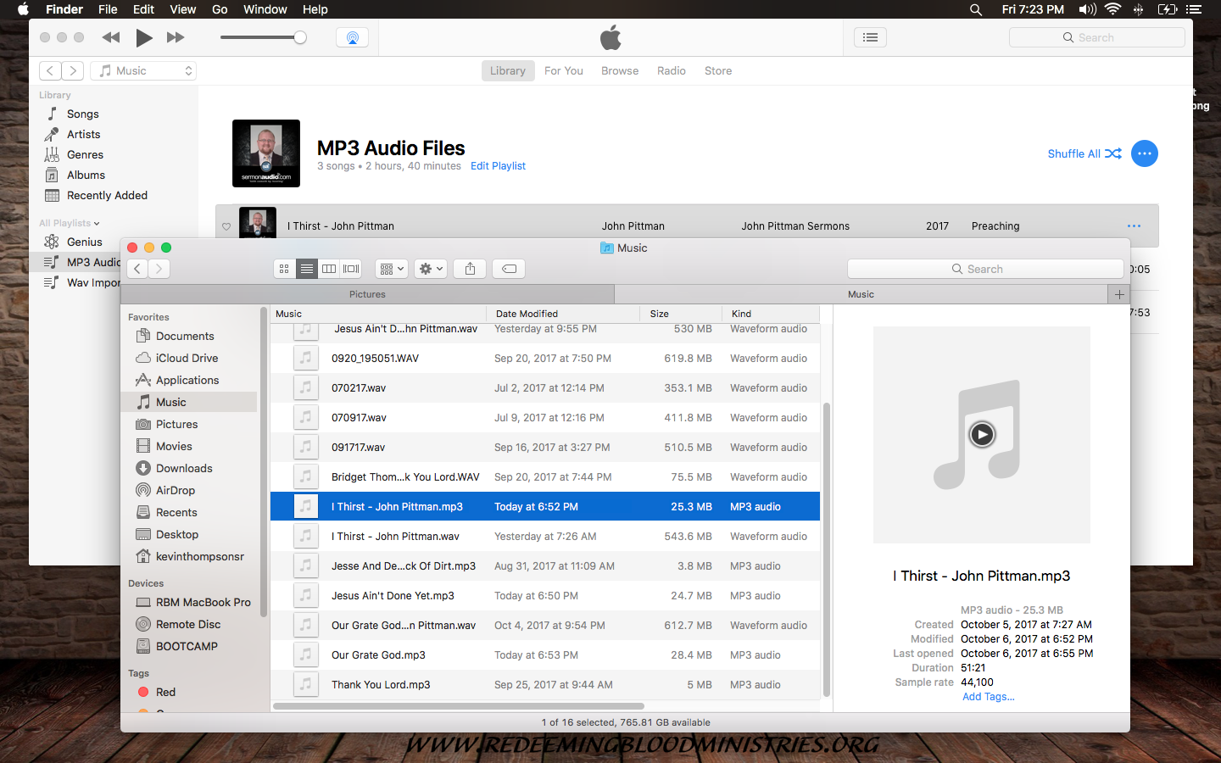Viewport: 1221px width, 763px height.
Task: Switch Finder to column view
Action: pyautogui.click(x=329, y=269)
